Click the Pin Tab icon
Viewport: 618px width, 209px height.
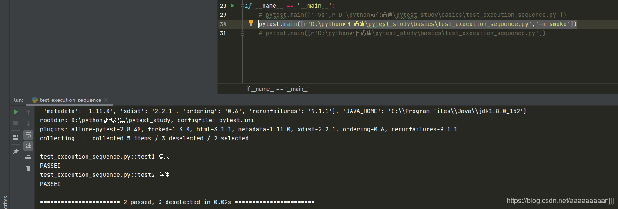[x=16, y=152]
